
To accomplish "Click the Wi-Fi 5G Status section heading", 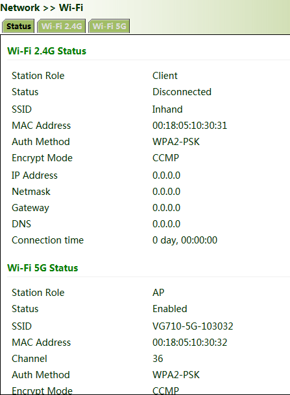I will click(43, 268).
